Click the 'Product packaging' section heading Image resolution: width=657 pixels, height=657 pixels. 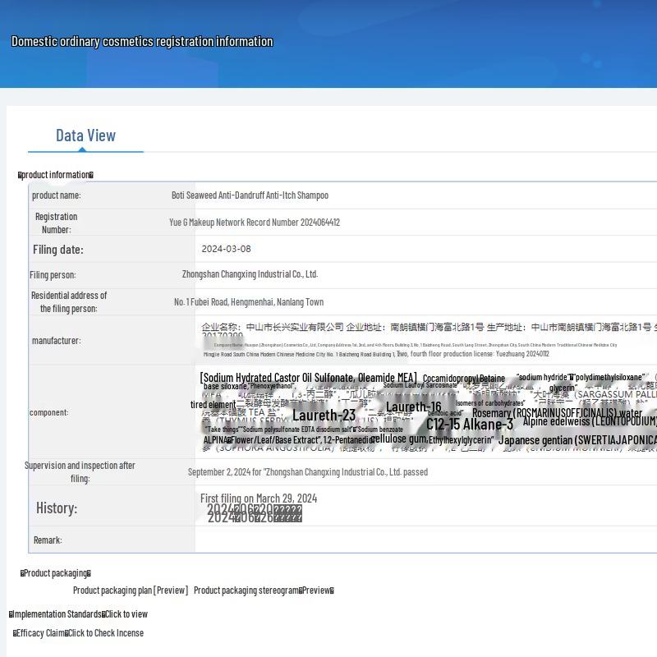pos(56,573)
